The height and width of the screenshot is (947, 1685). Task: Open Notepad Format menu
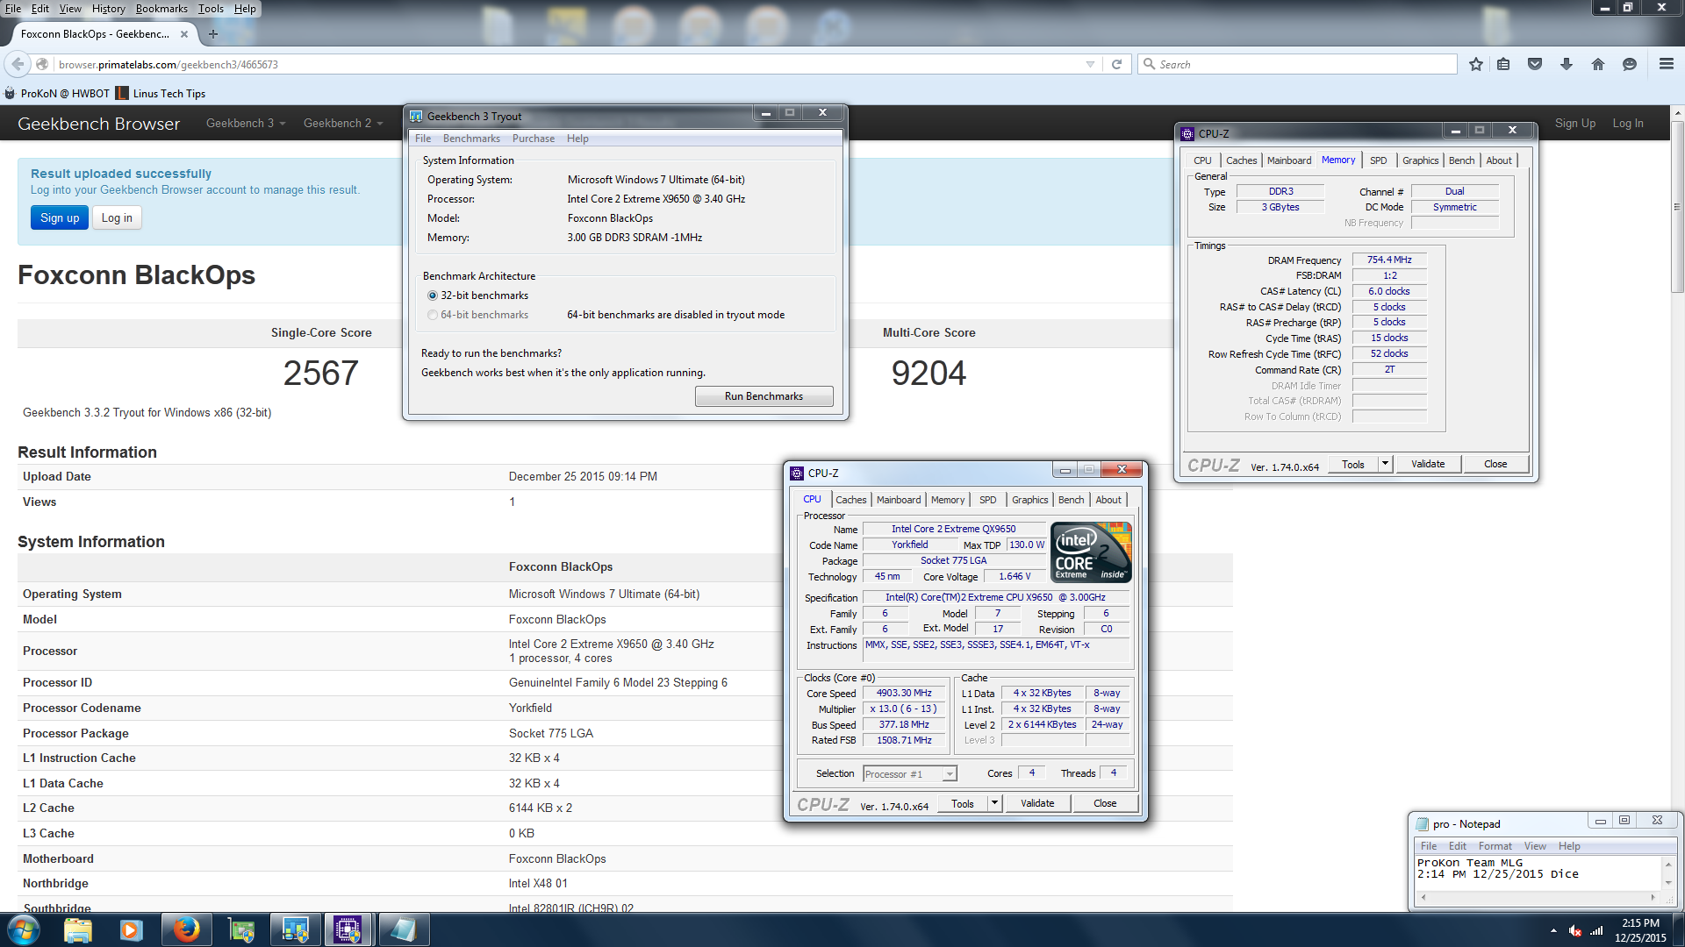1495,846
